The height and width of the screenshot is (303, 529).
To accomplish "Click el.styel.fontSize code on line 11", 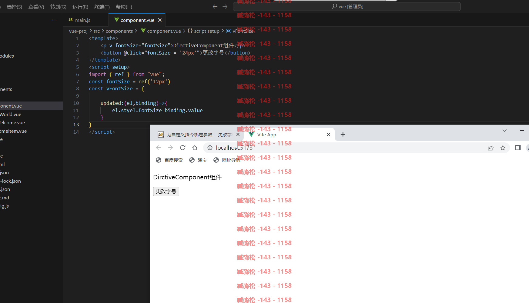I will 137,110.
